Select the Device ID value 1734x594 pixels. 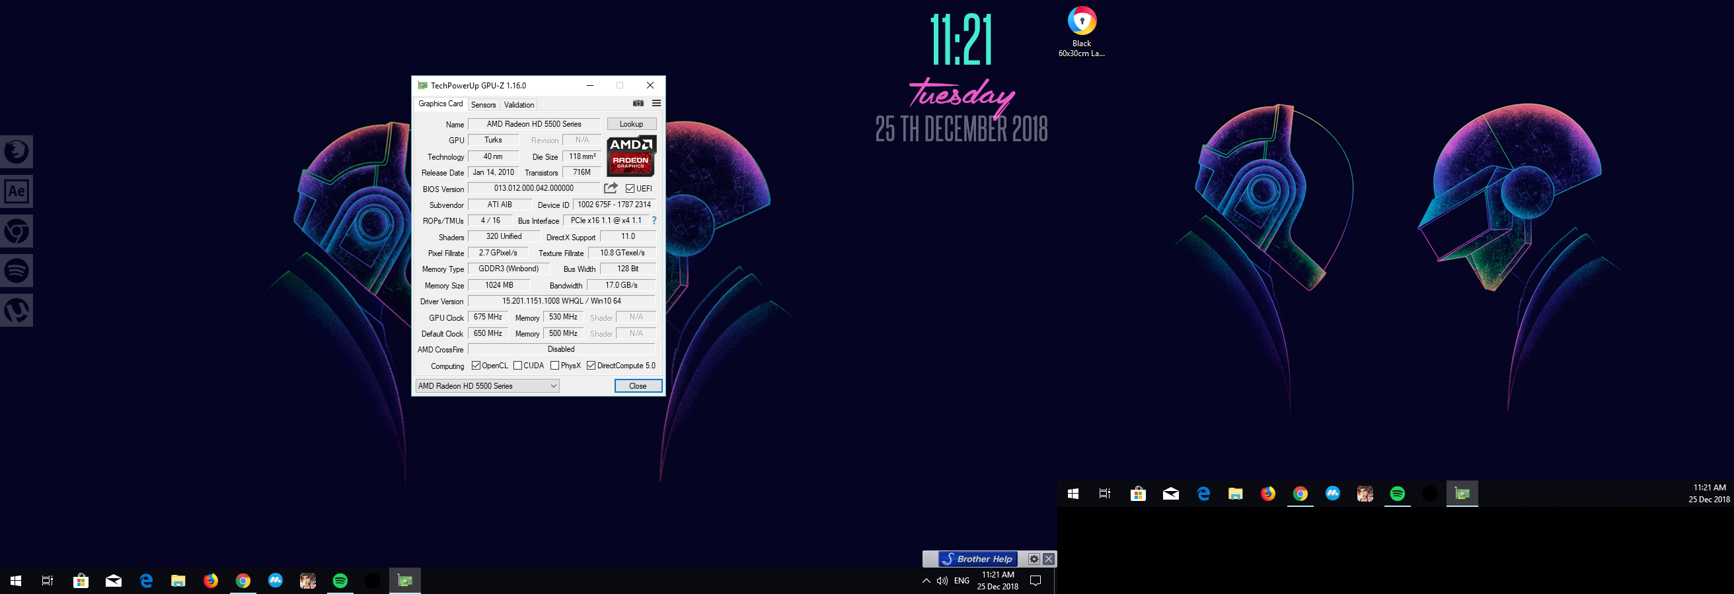click(x=614, y=205)
